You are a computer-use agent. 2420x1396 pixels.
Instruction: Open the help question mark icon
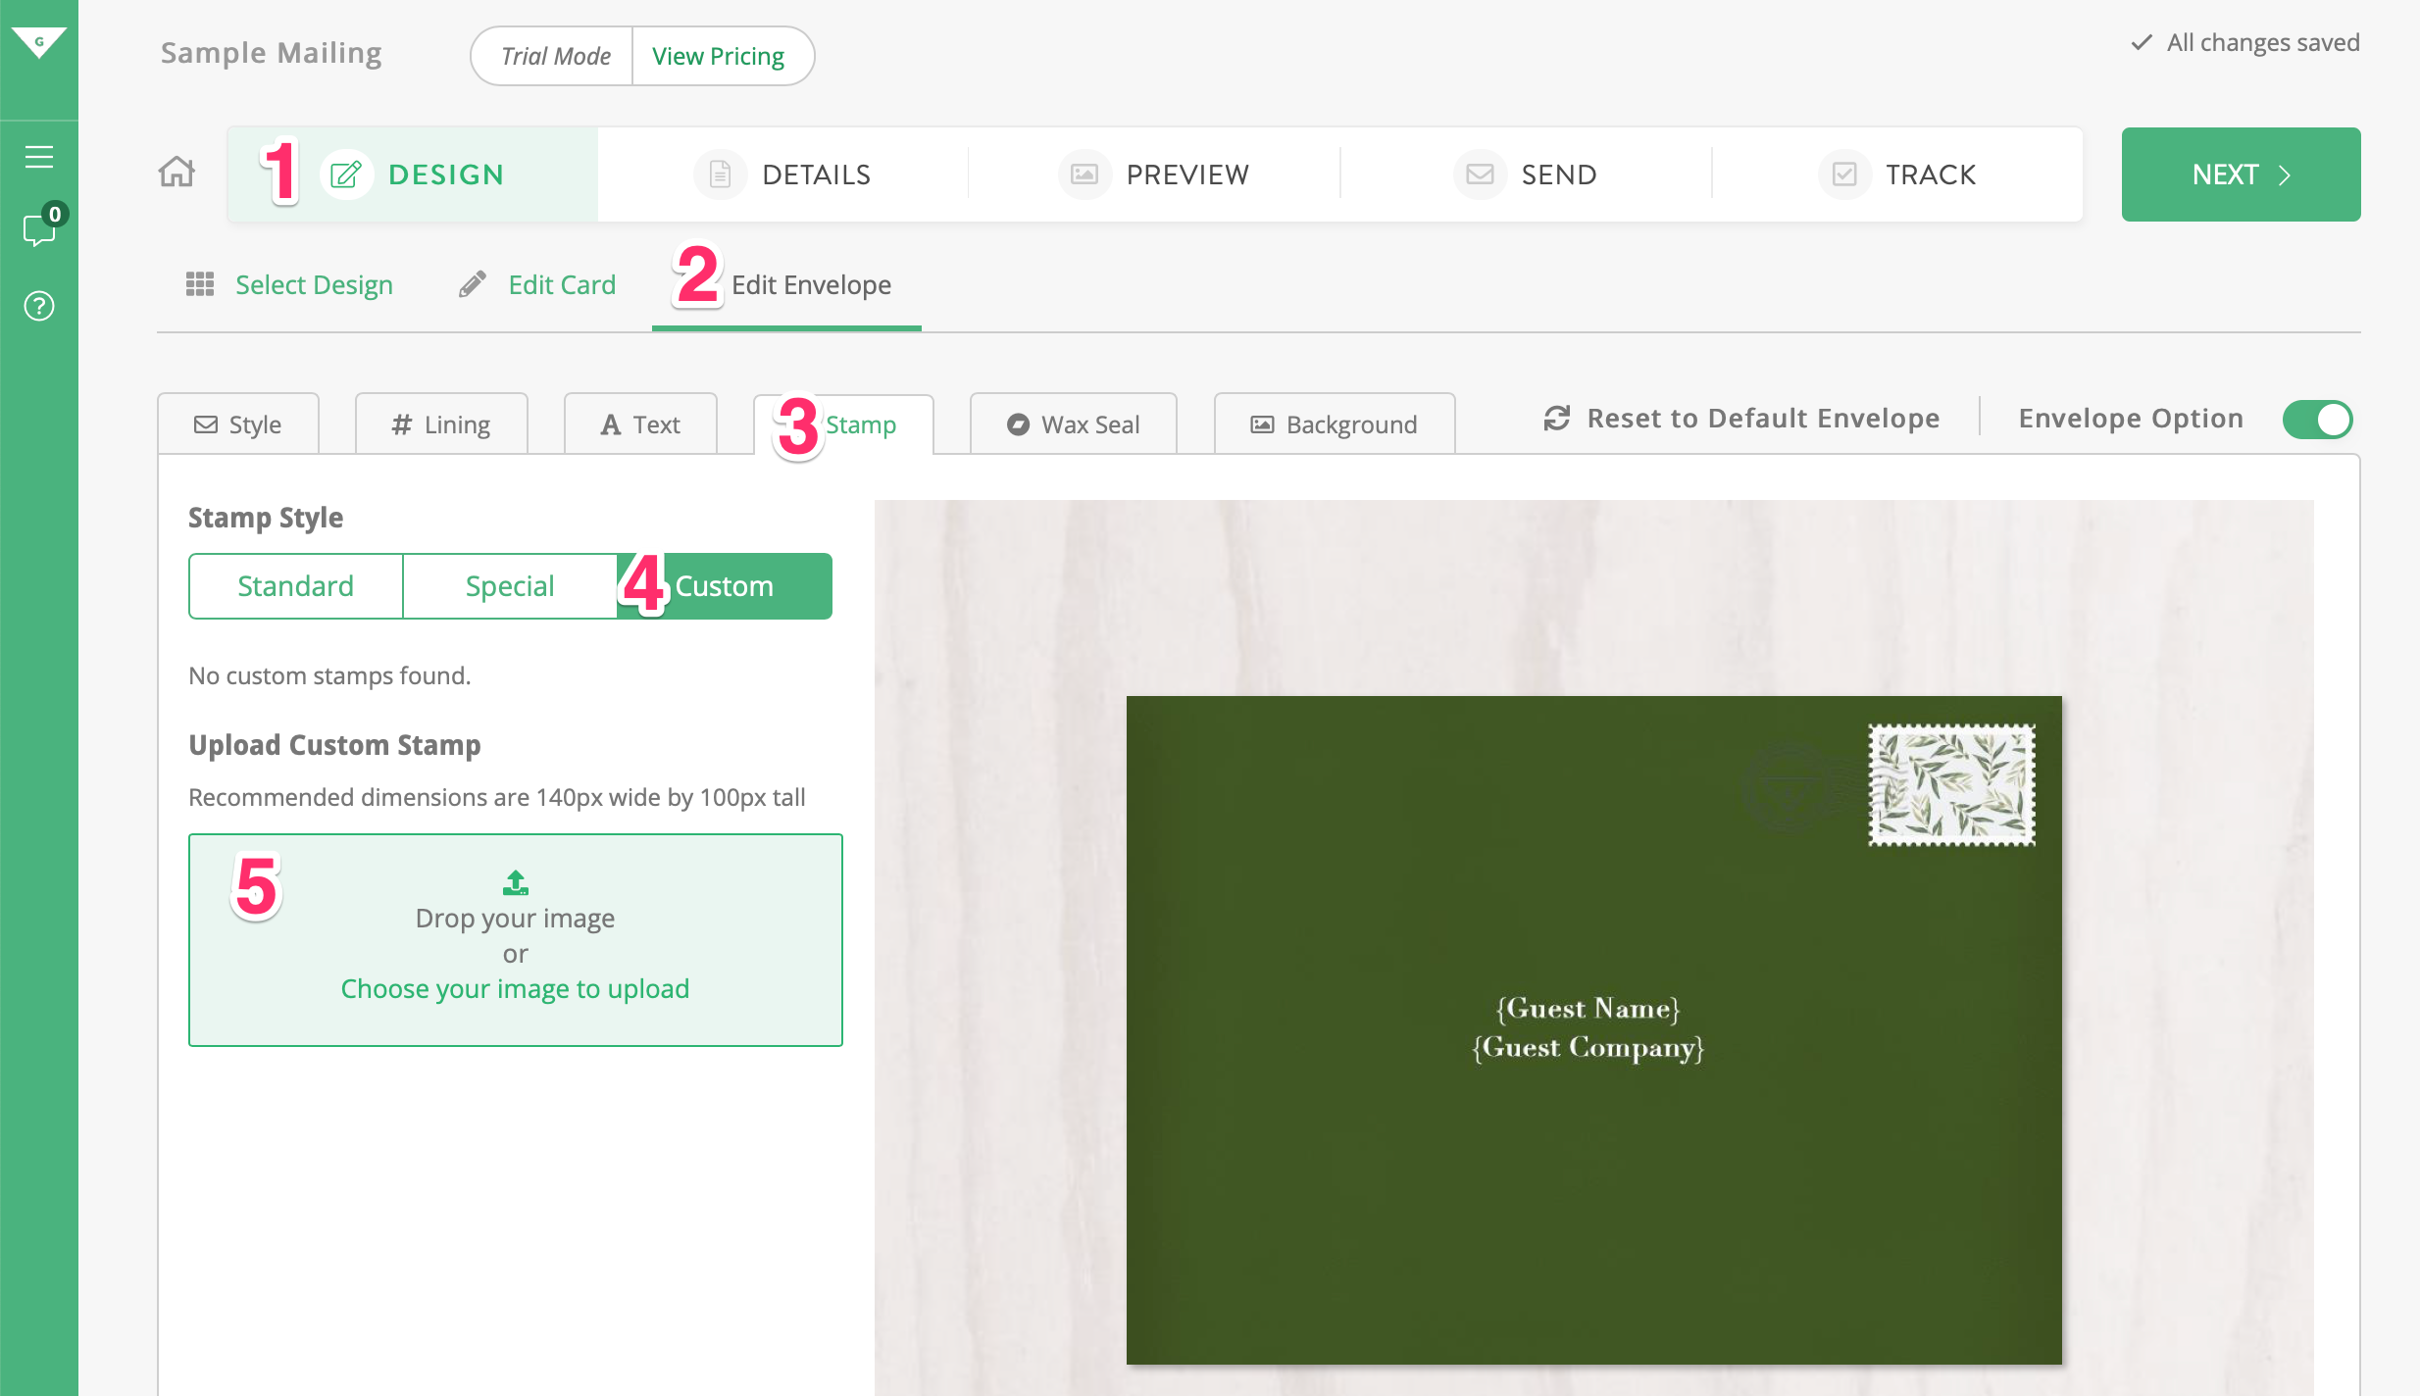39,306
